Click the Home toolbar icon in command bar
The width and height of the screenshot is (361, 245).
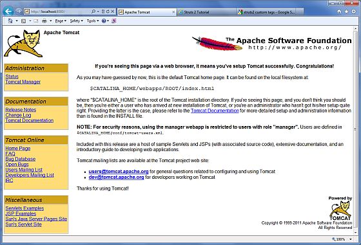[10, 21]
